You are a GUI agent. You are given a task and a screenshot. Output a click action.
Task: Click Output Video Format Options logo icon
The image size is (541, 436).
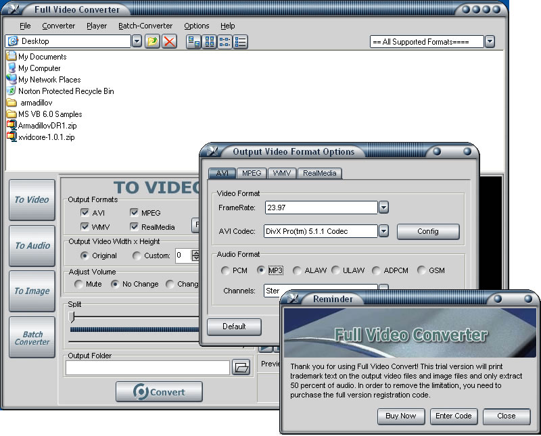212,151
